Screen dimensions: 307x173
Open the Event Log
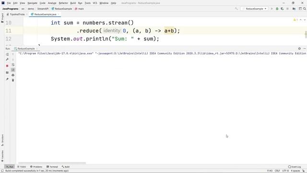click(295, 167)
